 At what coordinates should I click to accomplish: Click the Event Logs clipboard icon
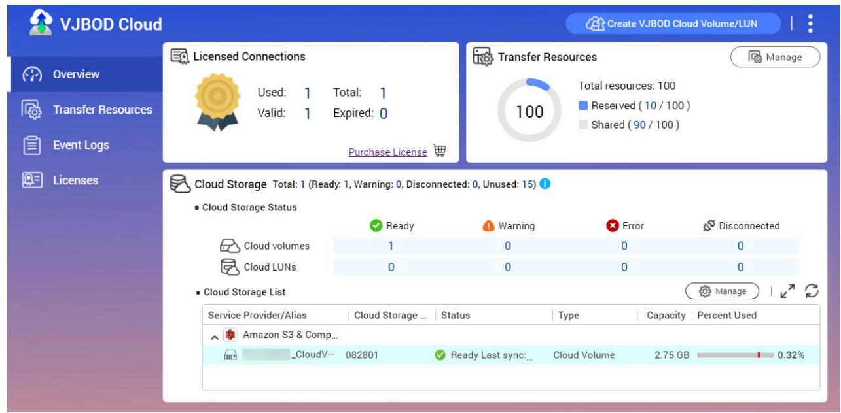(32, 145)
